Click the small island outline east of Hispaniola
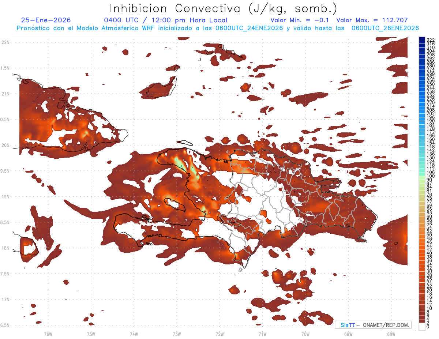This screenshot has width=439, height=339. pos(395,244)
